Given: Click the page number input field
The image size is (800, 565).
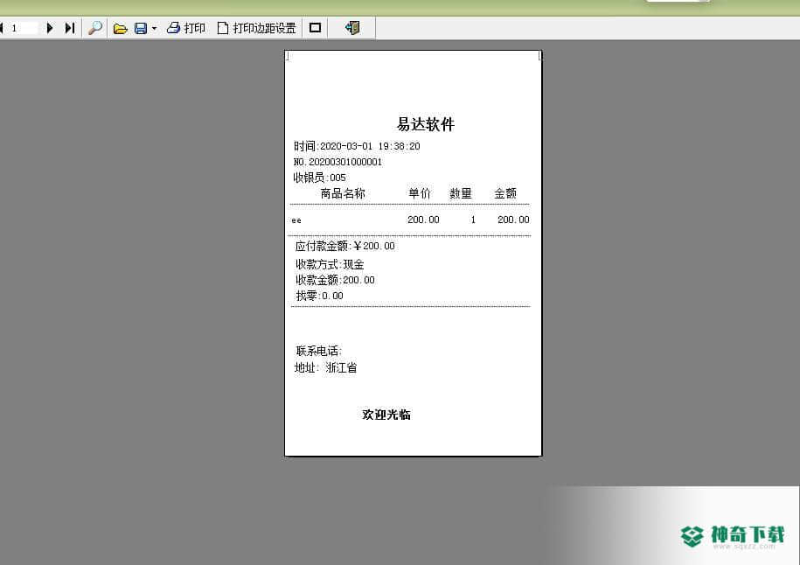Looking at the screenshot, I should click(x=24, y=28).
